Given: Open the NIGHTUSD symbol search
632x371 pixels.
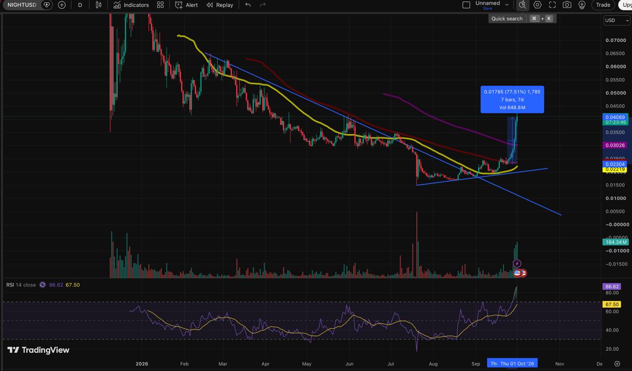Looking at the screenshot, I should click(x=22, y=5).
